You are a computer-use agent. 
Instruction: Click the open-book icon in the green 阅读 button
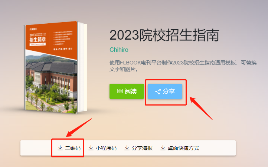pos(120,91)
